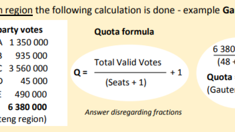The width and height of the screenshot is (235, 132).
Task: Click the "6 380" numerator in right oval
Action: [224, 49]
